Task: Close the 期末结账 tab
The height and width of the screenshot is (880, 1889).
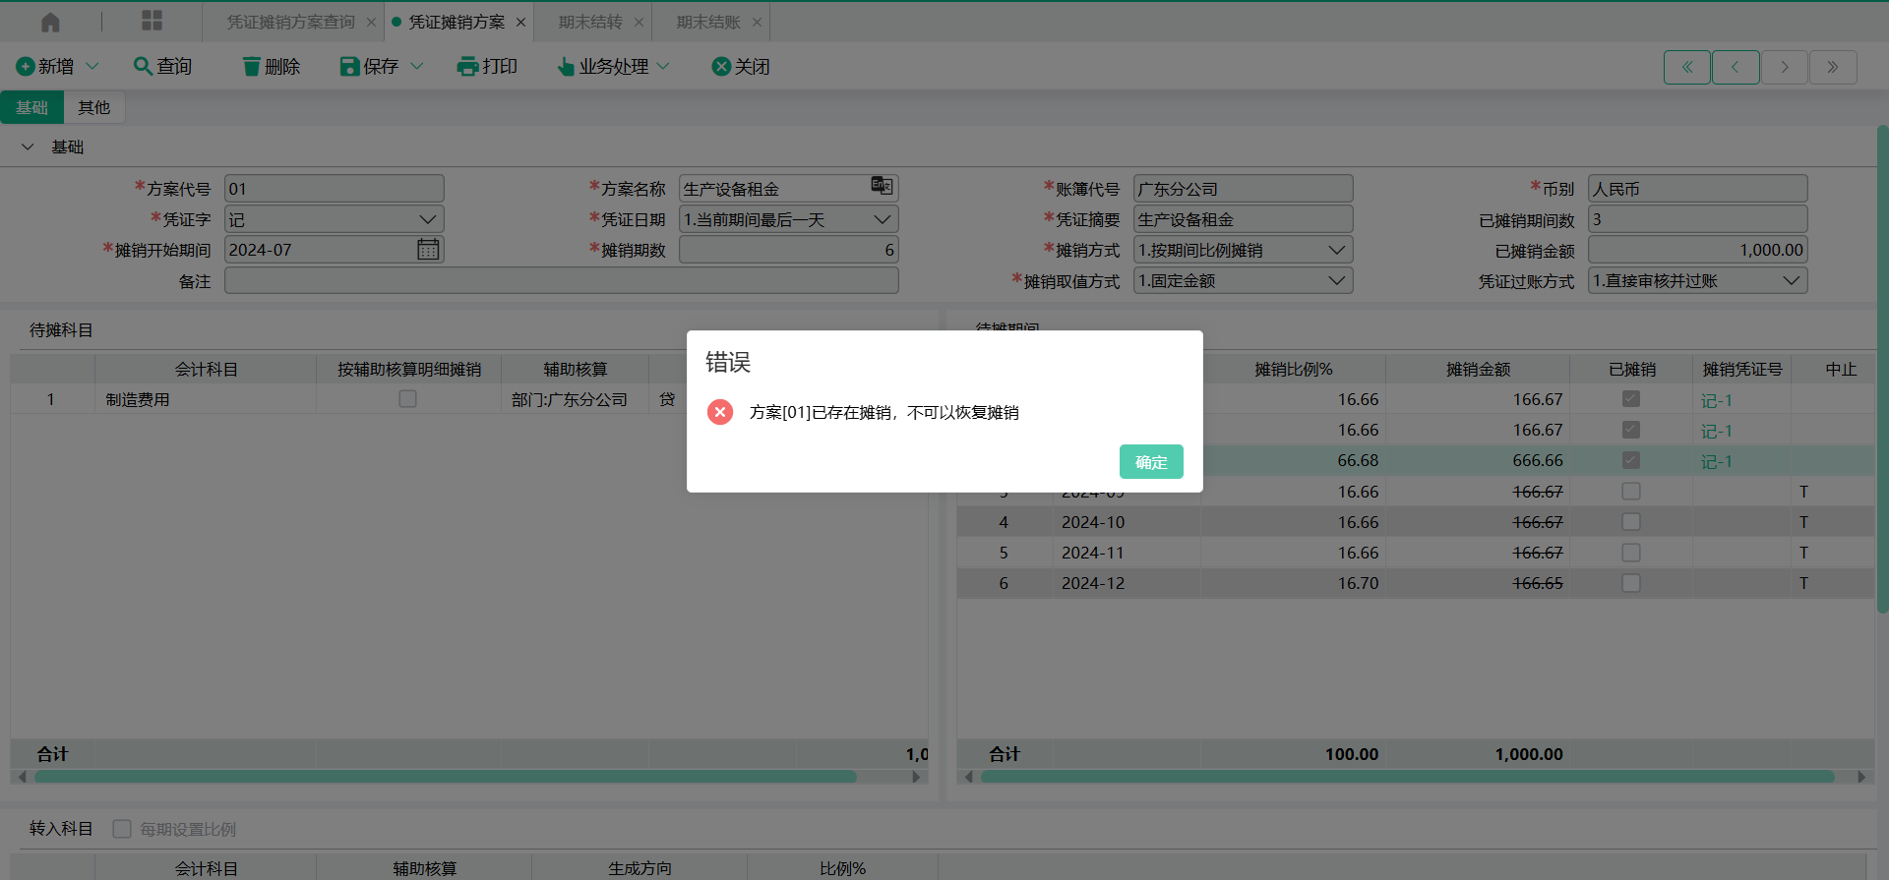Action: (x=757, y=22)
